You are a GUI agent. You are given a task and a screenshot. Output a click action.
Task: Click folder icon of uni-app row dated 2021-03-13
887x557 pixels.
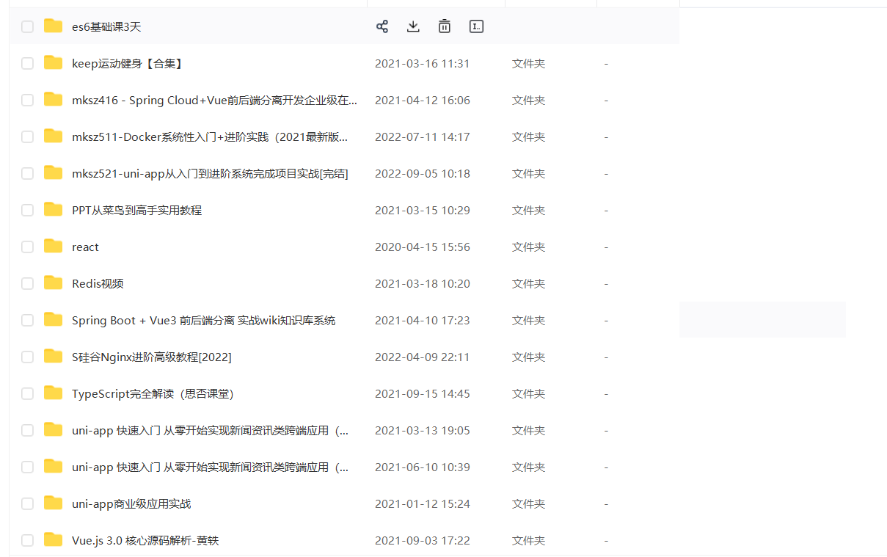tap(53, 430)
